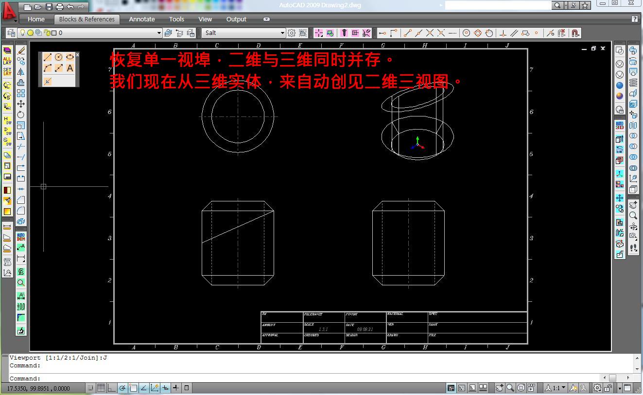This screenshot has height=395, width=643.
Task: Click the New drawing icon in Quick Access toolbar
Action: (28, 7)
